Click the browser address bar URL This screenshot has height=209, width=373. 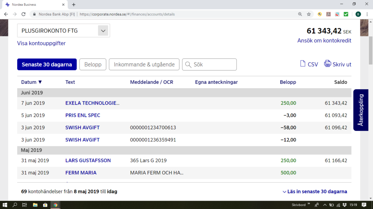[127, 14]
